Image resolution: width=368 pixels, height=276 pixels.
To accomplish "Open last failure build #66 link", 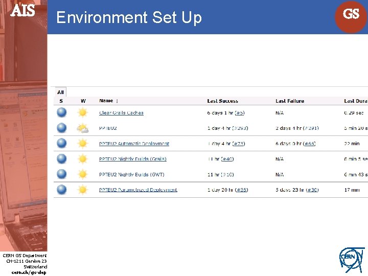I will (x=309, y=144).
